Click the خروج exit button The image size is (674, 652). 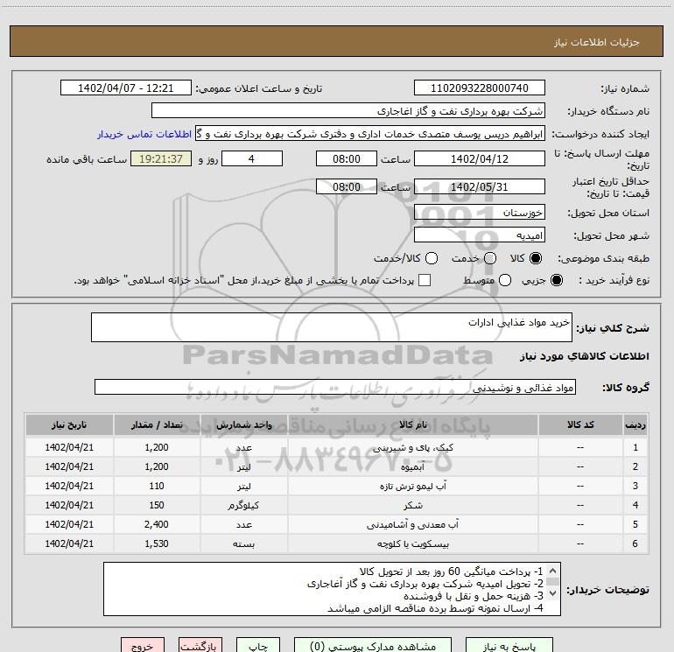(x=143, y=647)
